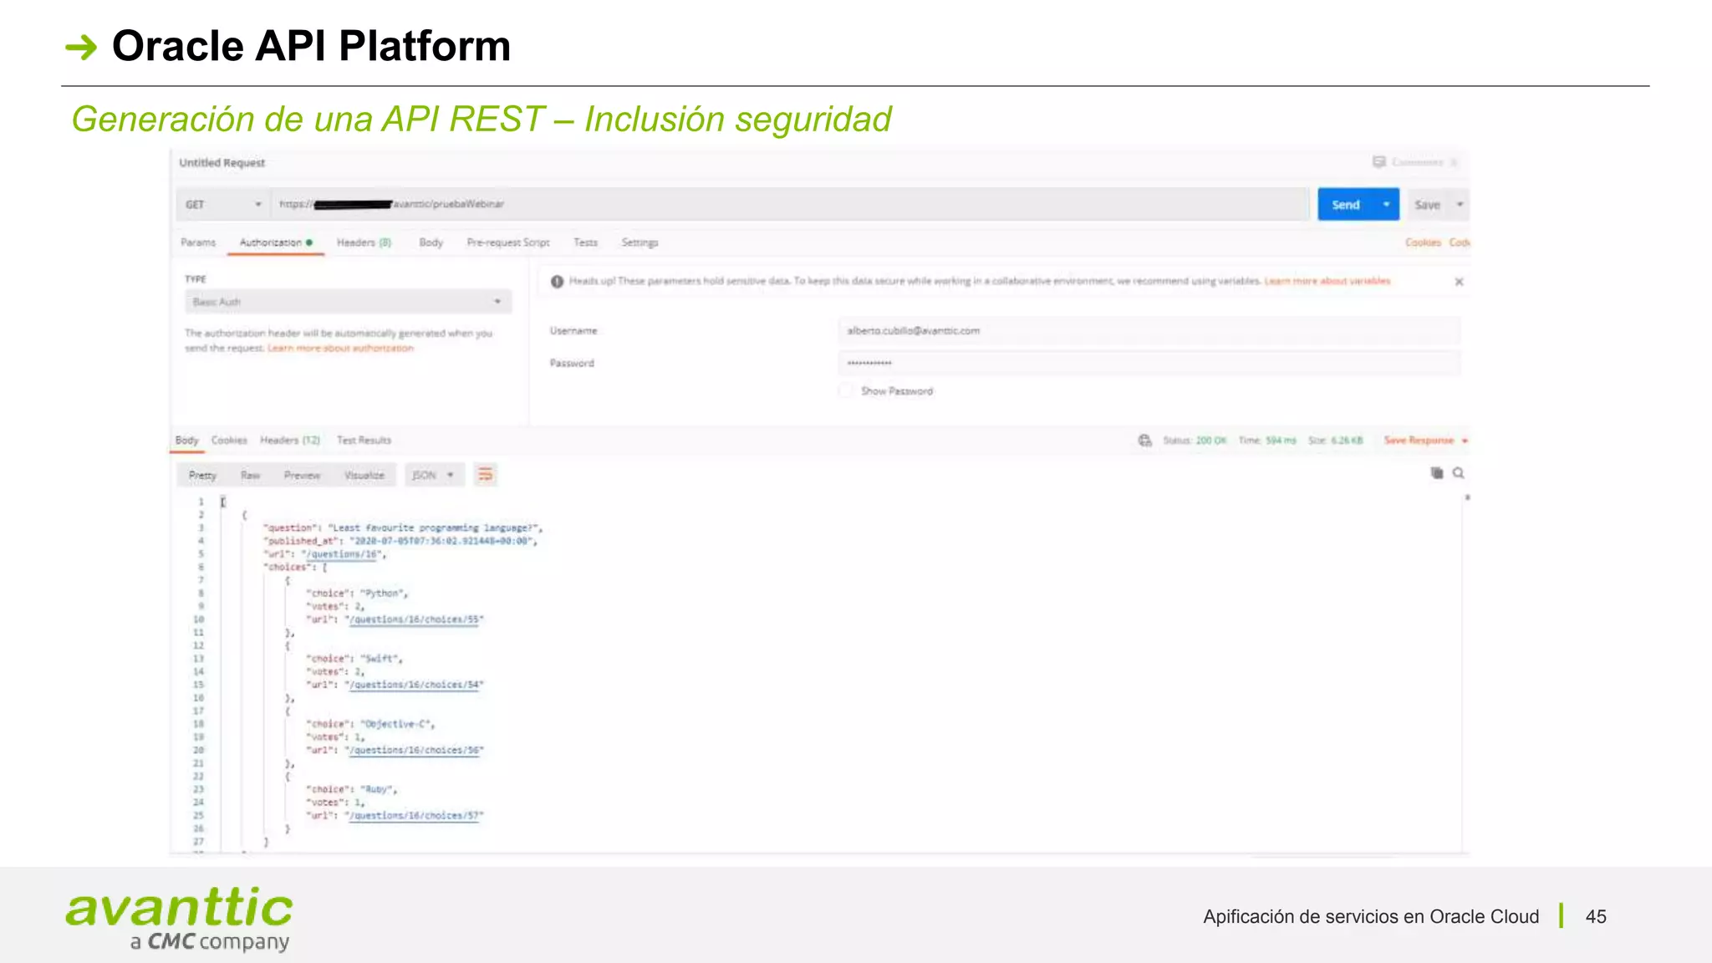The width and height of the screenshot is (1712, 963).
Task: Open the Save button dropdown arrow
Action: point(1460,205)
